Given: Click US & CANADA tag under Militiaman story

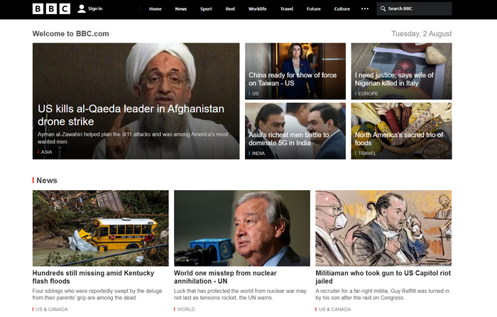Looking at the screenshot, I should 334,309.
